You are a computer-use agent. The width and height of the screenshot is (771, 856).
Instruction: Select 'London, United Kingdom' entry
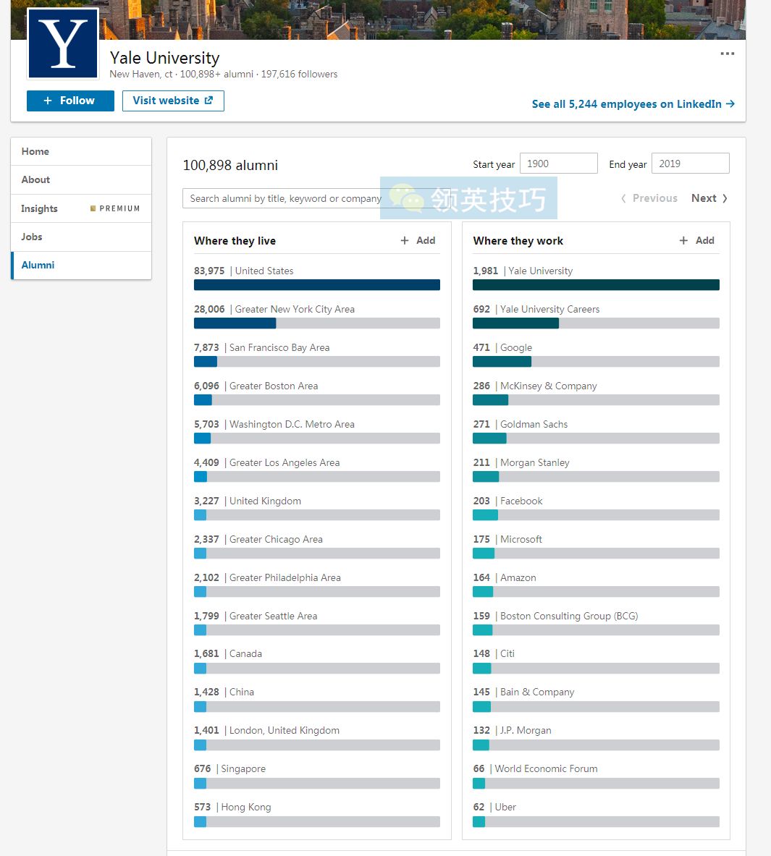[316, 737]
